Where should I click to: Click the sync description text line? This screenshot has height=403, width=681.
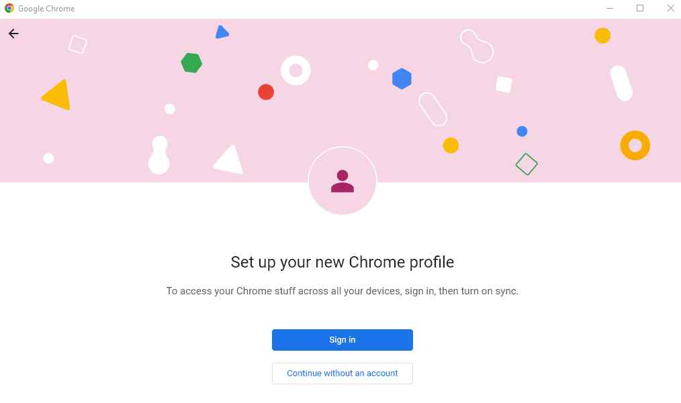[x=343, y=291]
